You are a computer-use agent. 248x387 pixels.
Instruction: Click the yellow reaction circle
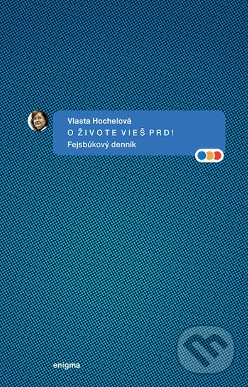pos(210,156)
